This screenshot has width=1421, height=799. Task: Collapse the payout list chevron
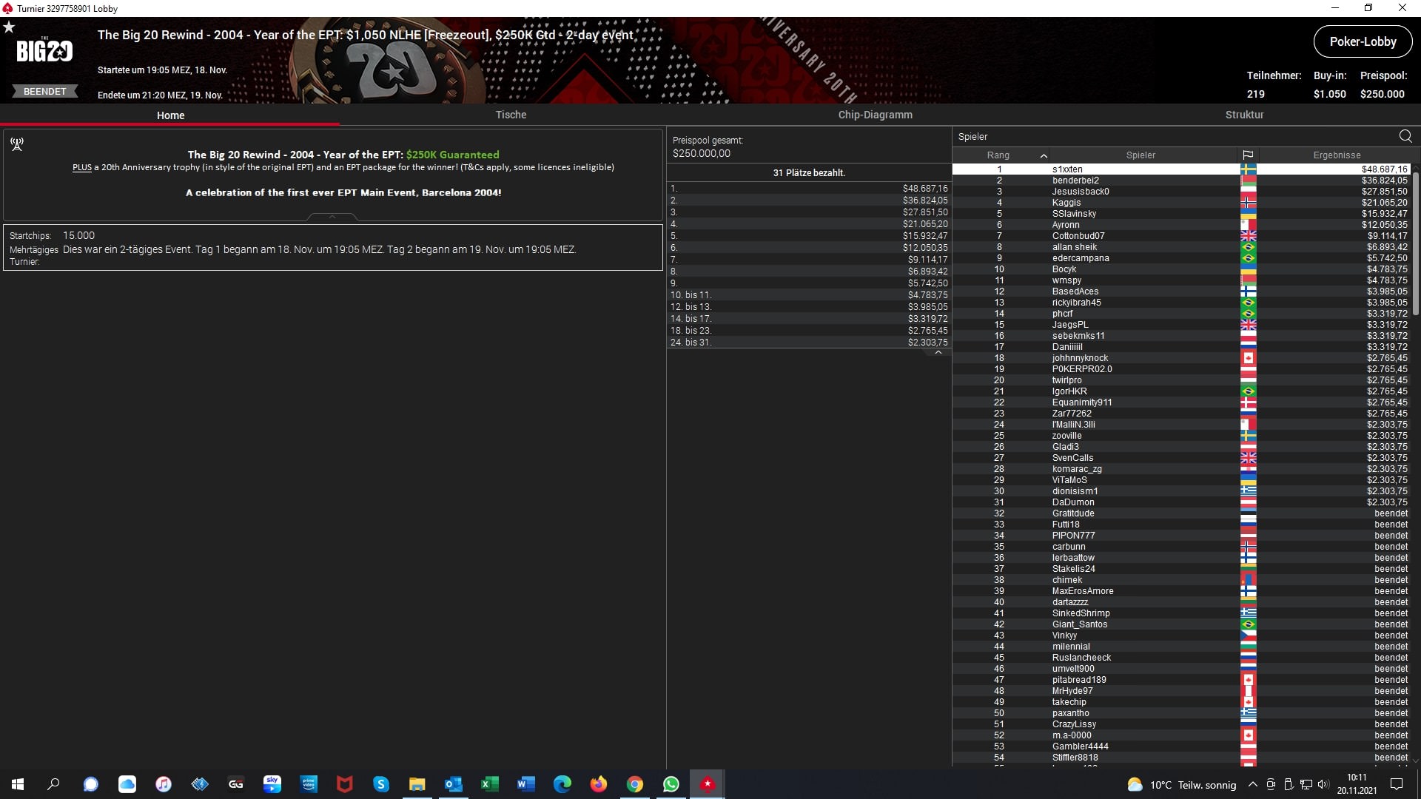(938, 353)
